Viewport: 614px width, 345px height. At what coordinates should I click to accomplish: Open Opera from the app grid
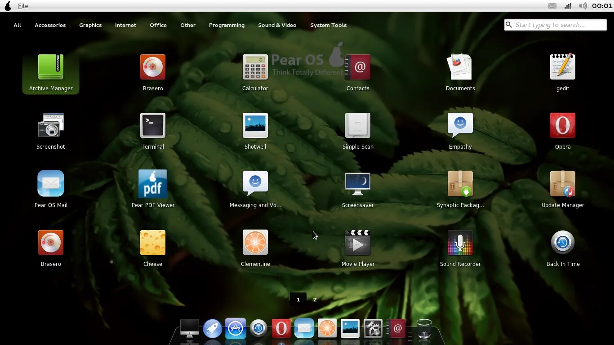pyautogui.click(x=563, y=131)
